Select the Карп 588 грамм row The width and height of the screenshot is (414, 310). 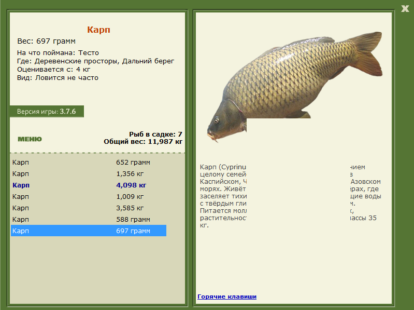point(89,219)
